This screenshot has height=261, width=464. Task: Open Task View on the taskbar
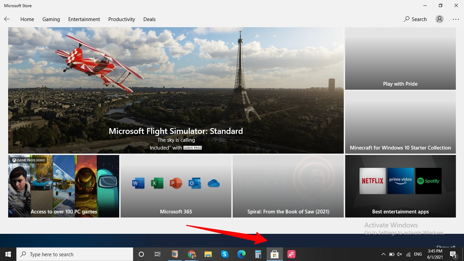(x=158, y=254)
